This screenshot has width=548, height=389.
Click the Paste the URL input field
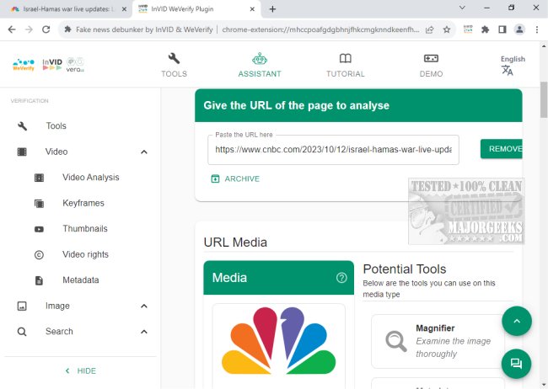[x=333, y=149]
